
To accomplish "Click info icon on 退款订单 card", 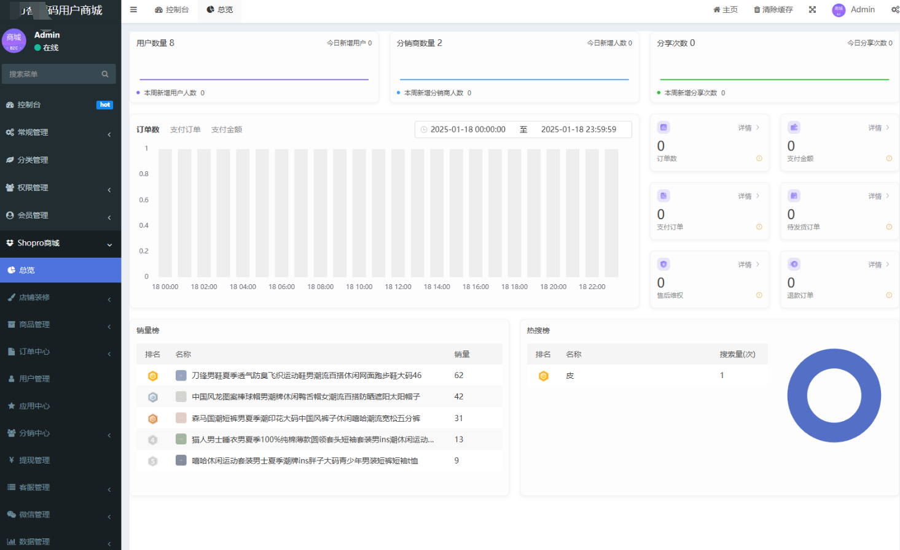I will coord(889,295).
